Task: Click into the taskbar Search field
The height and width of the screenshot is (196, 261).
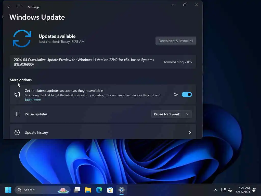Action: (43, 190)
